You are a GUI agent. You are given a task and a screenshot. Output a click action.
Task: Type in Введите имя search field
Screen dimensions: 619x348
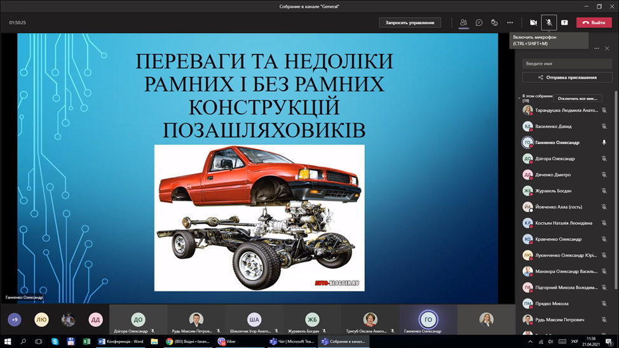click(x=567, y=64)
